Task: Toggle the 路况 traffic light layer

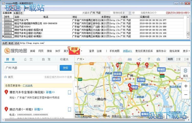Action: [185, 73]
